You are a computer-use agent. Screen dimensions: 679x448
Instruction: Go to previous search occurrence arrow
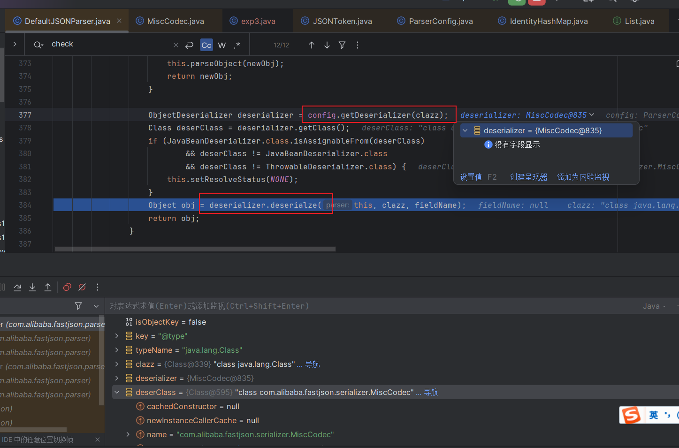tap(312, 45)
